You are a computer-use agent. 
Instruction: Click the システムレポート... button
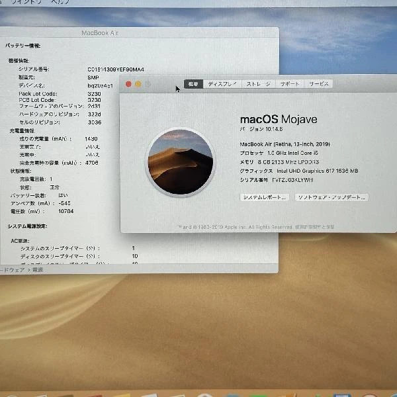pos(264,197)
